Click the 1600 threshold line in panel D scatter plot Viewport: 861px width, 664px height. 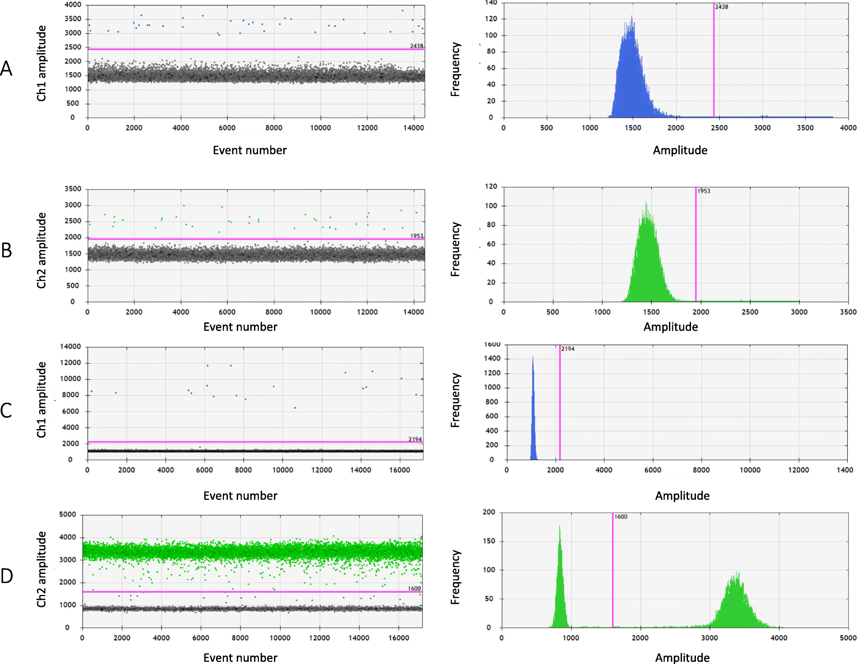(252, 592)
